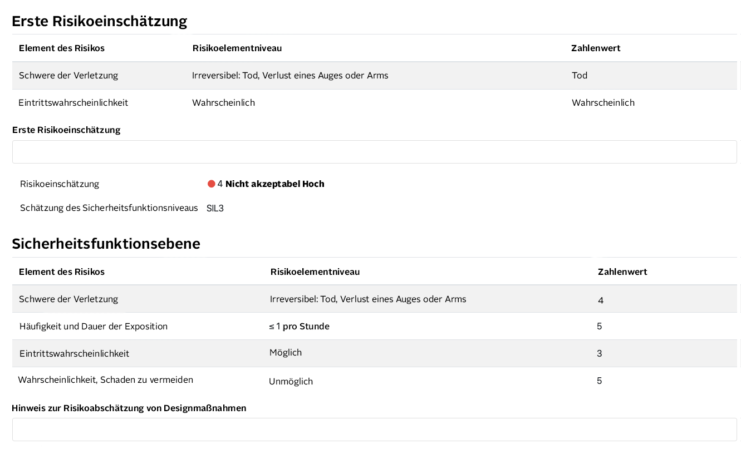
Task: Click the 'Risikoeinschätzung' label beside the red dot
Action: [60, 184]
